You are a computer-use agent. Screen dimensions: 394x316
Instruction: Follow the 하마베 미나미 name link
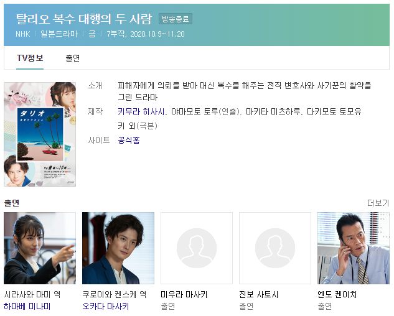coord(27,306)
